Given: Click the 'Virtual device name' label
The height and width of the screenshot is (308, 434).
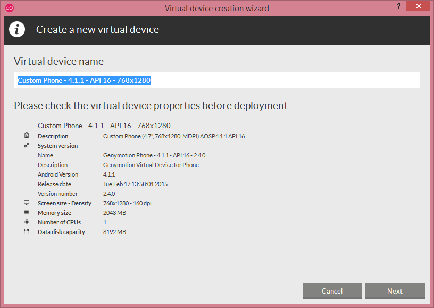Looking at the screenshot, I should tap(59, 61).
